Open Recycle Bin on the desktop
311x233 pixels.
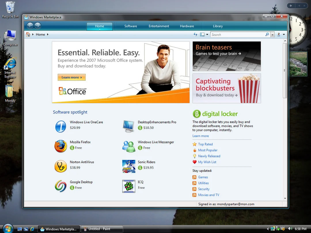point(10,9)
